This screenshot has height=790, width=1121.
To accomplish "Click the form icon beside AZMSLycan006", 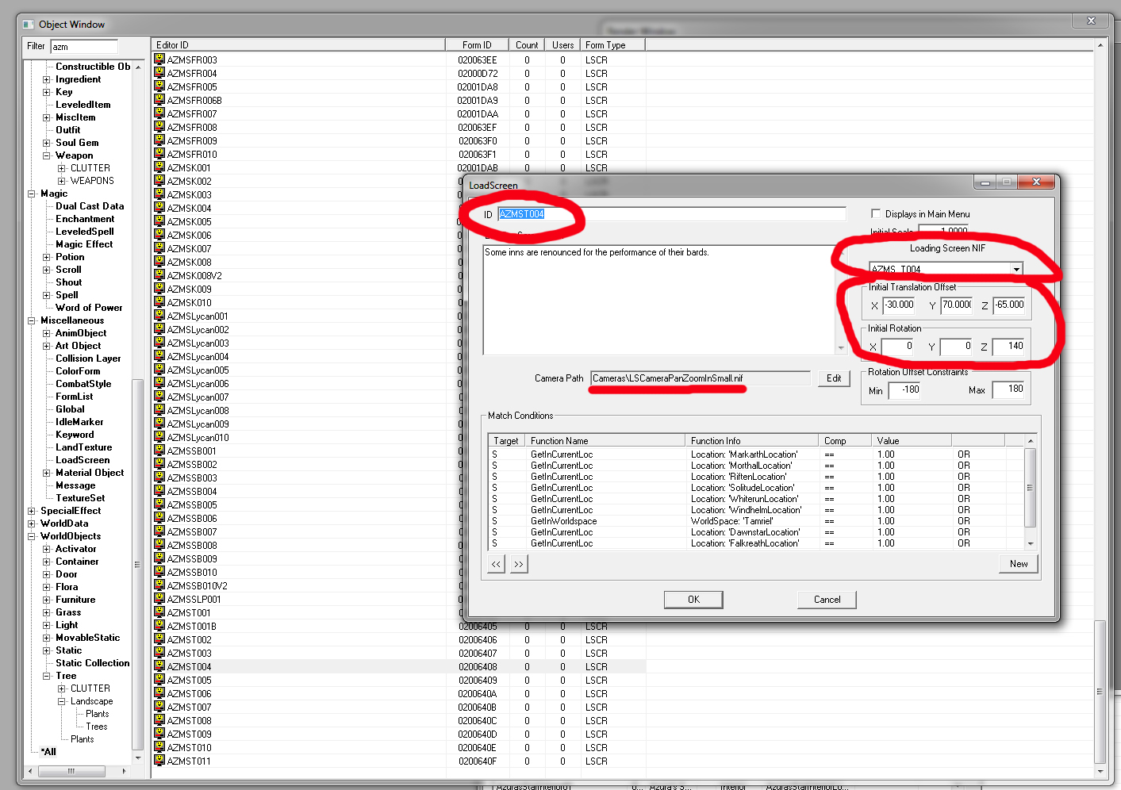I will pos(159,383).
